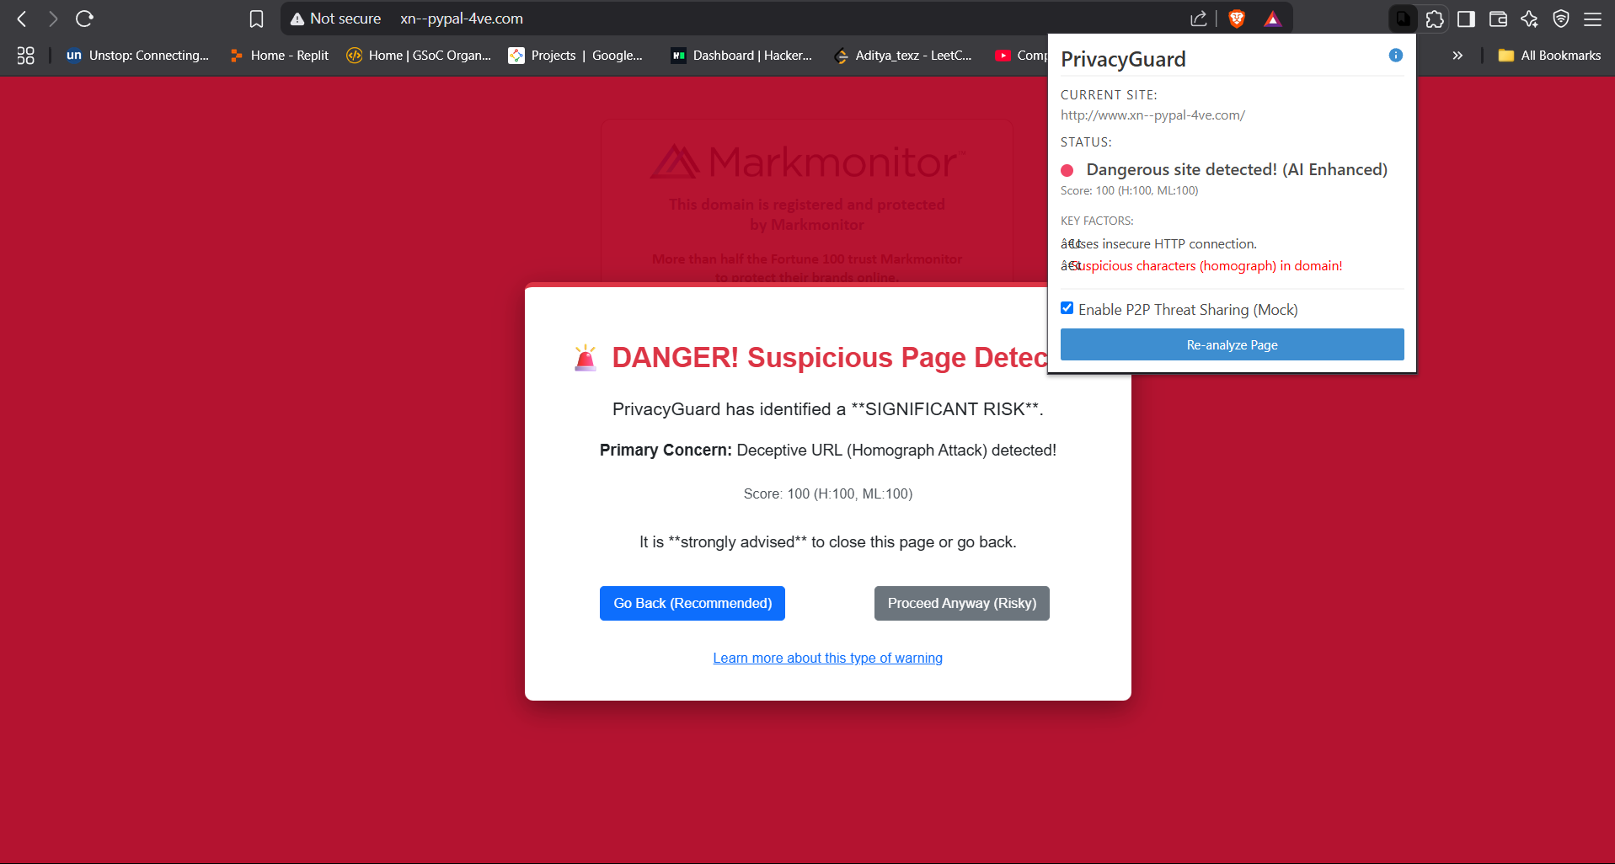Click Go Back (Recommended) button
Image resolution: width=1615 pixels, height=864 pixels.
click(x=693, y=603)
